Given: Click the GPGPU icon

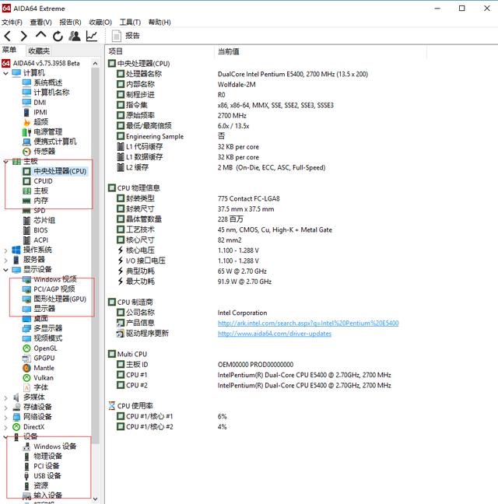Looking at the screenshot, I should click(27, 358).
